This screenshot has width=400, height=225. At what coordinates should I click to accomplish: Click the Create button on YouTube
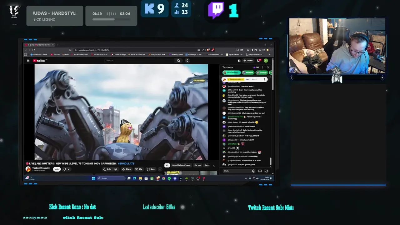pyautogui.click(x=248, y=61)
